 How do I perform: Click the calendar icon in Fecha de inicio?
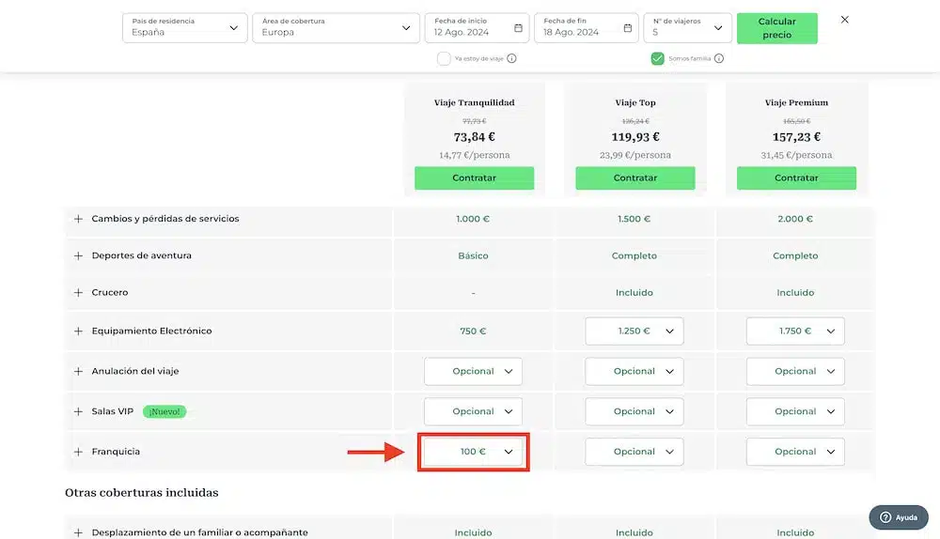pos(519,28)
